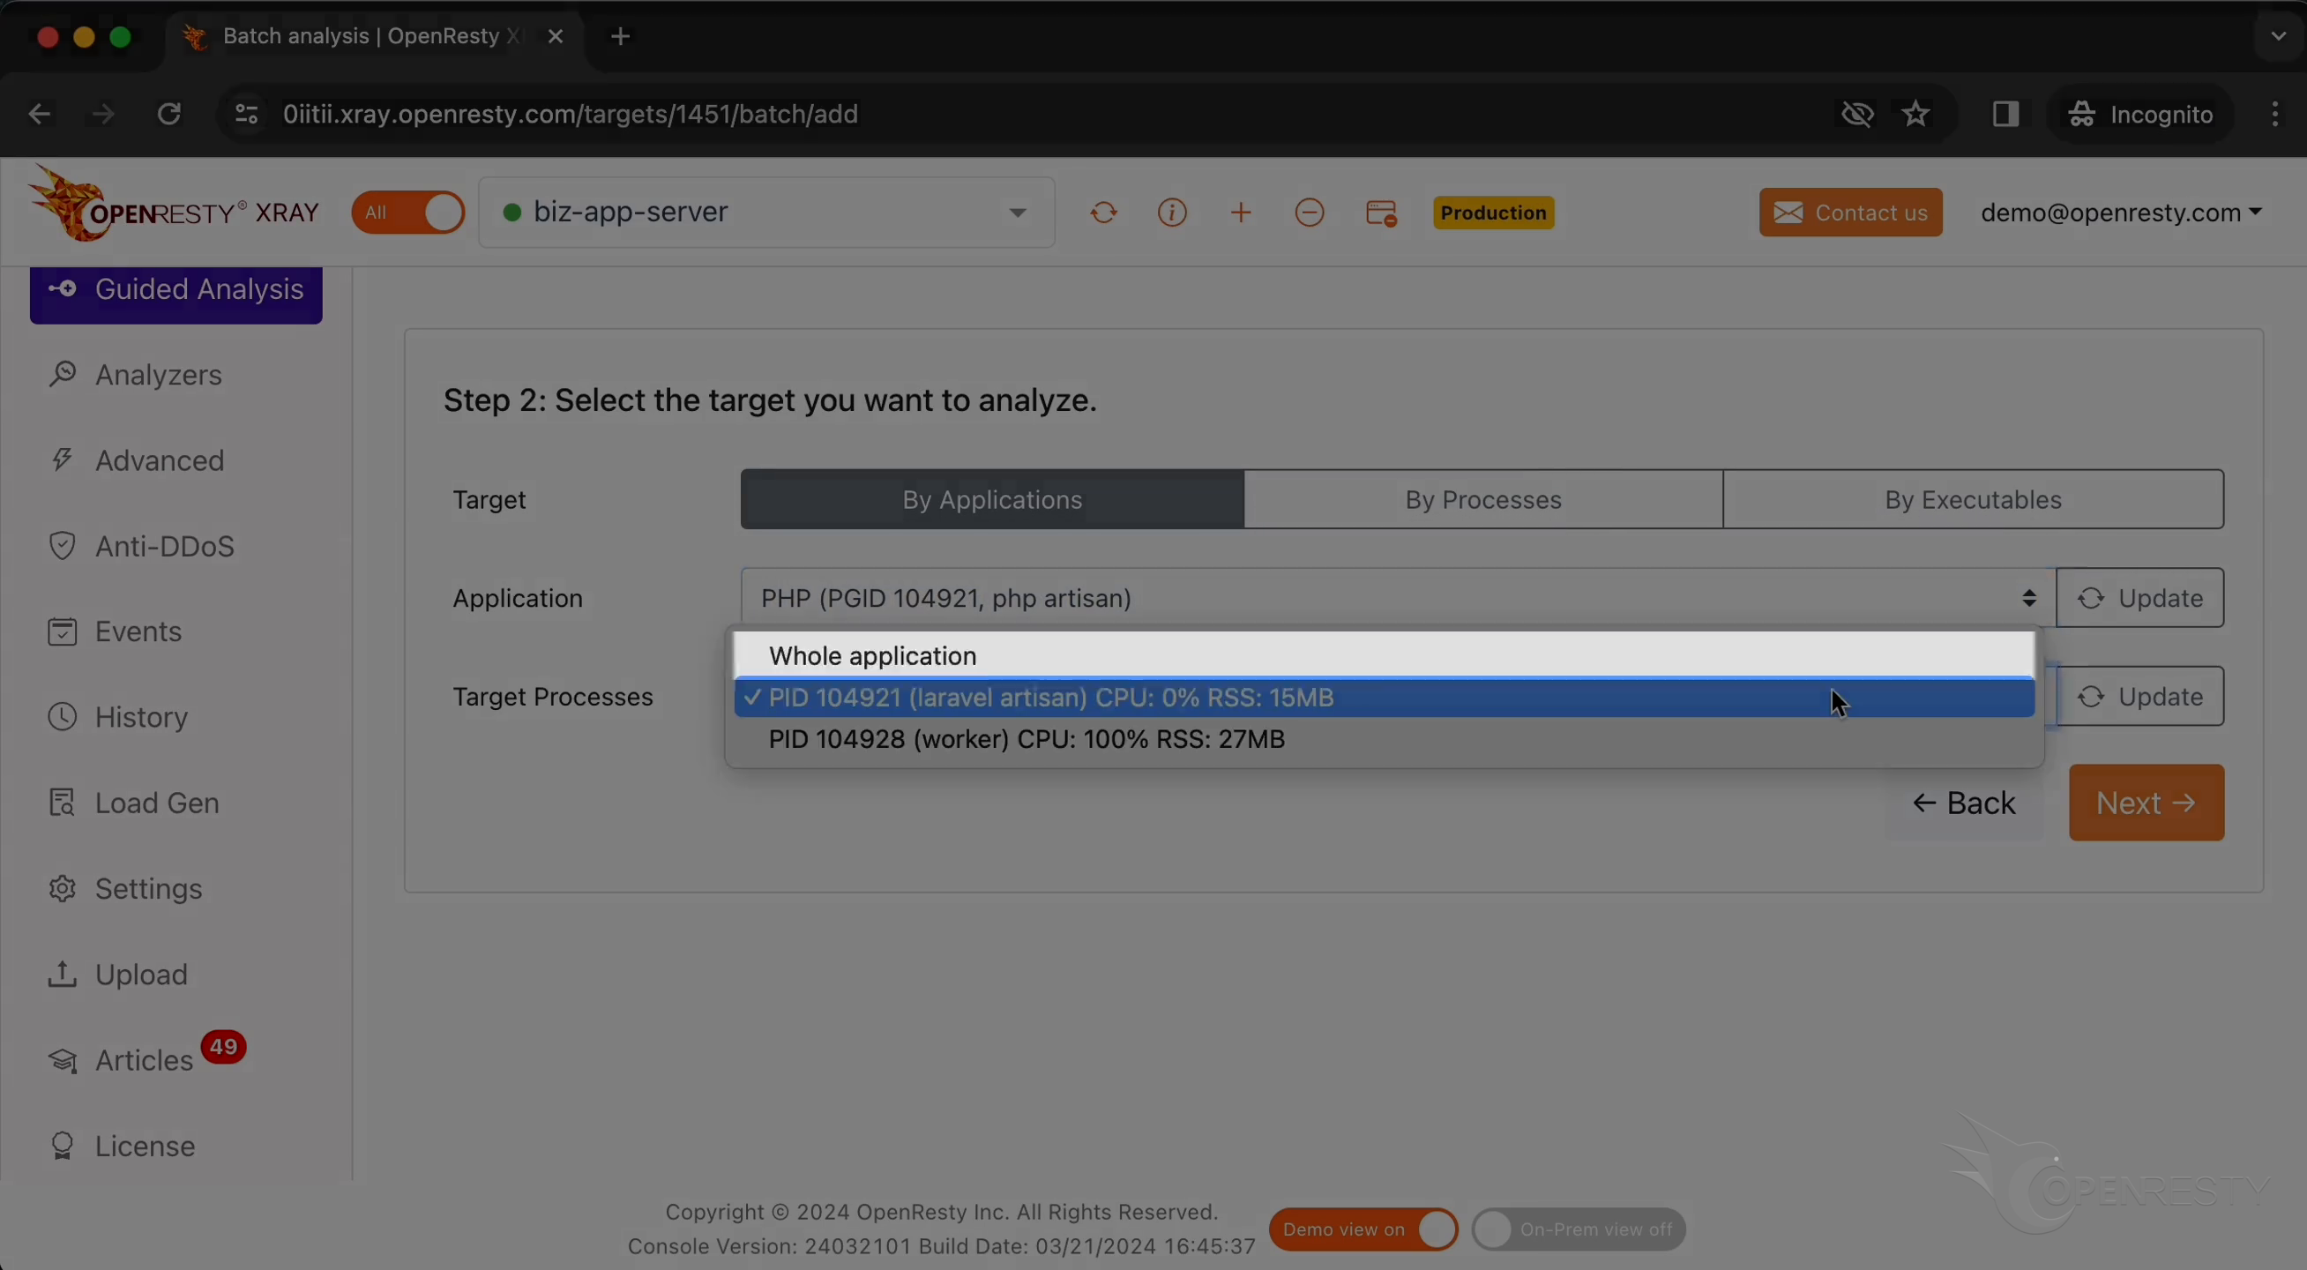Choose PID 104928 worker option
This screenshot has width=2307, height=1270.
coord(1385,739)
